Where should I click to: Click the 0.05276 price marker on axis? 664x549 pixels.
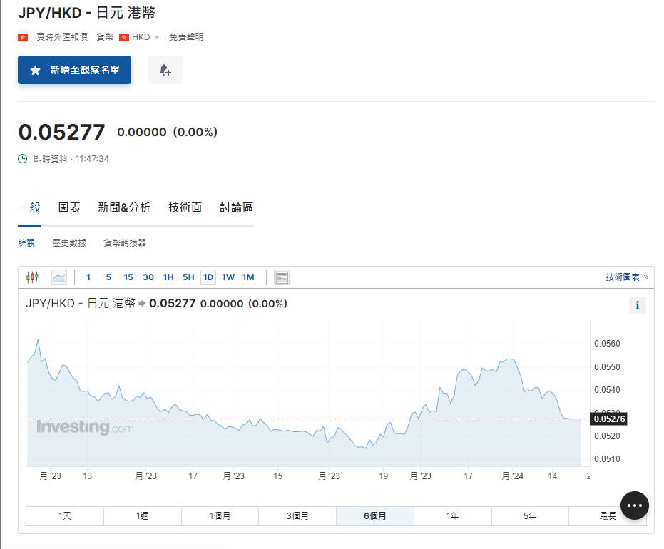point(609,419)
